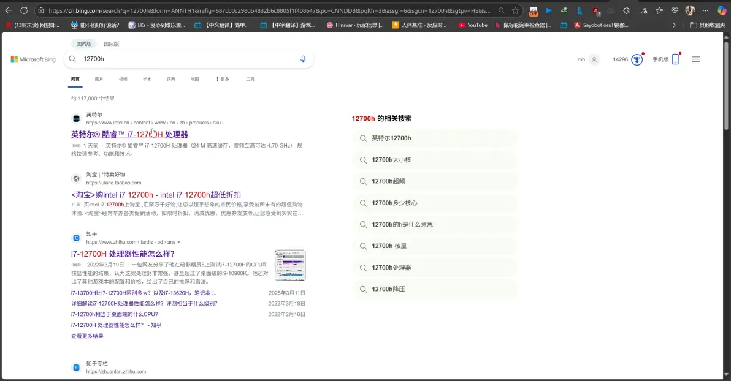The height and width of the screenshot is (381, 731).
Task: Switch to the 地图 tab
Action: (195, 79)
